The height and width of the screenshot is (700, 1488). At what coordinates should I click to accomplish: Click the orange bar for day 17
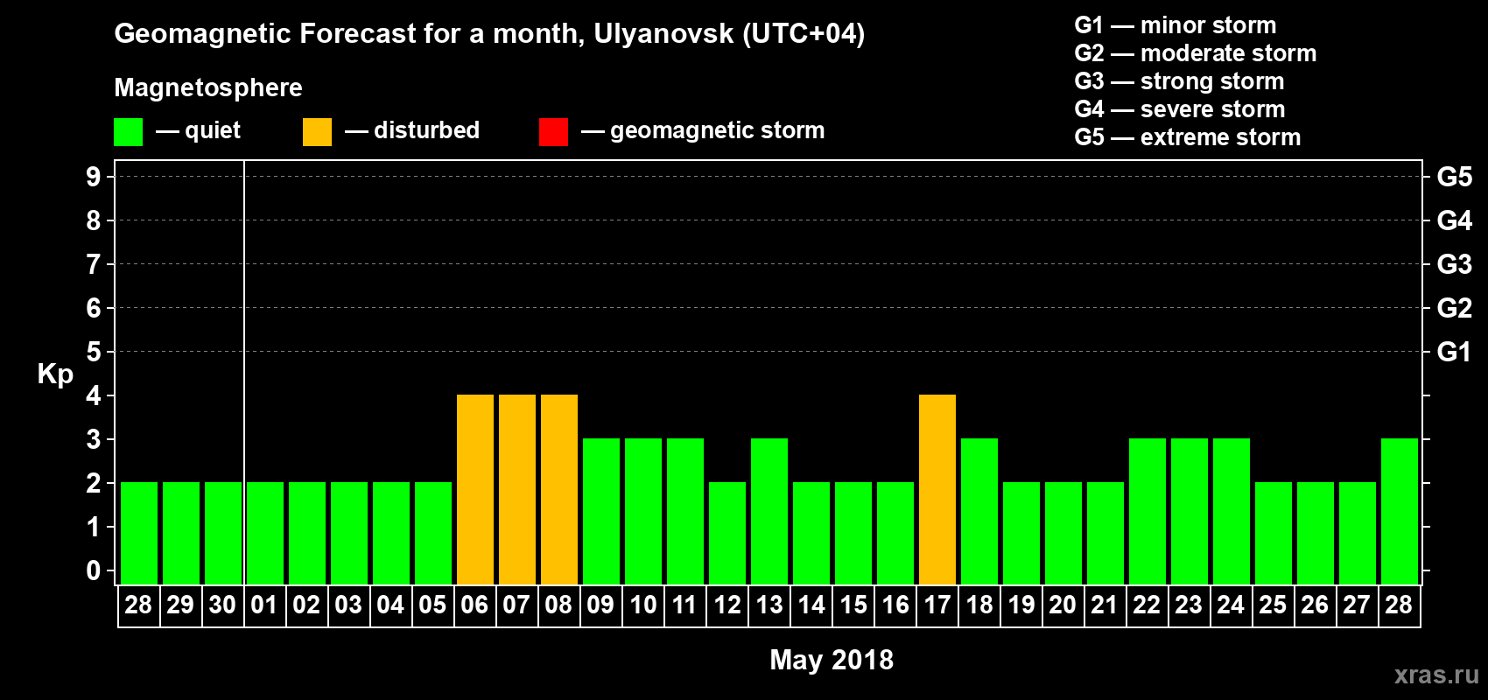(x=937, y=489)
